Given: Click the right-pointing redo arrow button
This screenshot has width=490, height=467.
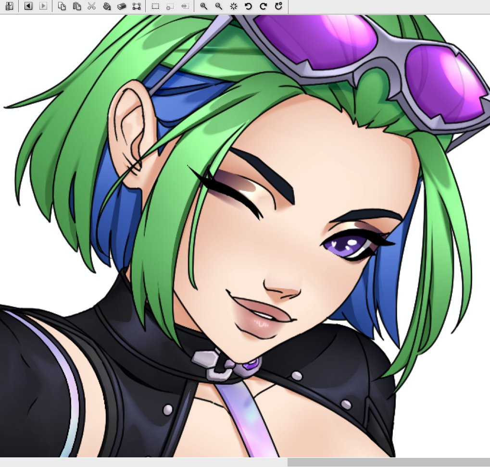Looking at the screenshot, I should tap(43, 6).
